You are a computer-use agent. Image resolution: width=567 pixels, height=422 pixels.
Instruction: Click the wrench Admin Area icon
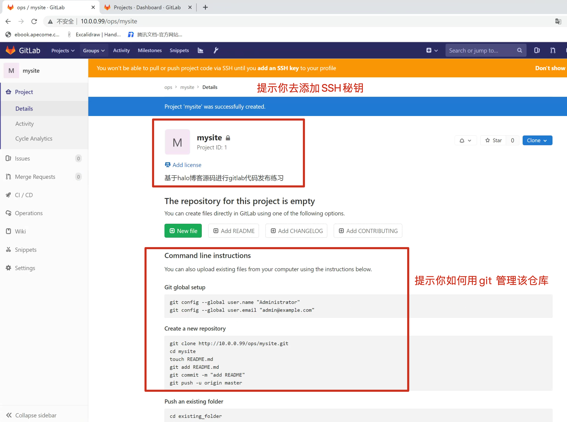[216, 50]
